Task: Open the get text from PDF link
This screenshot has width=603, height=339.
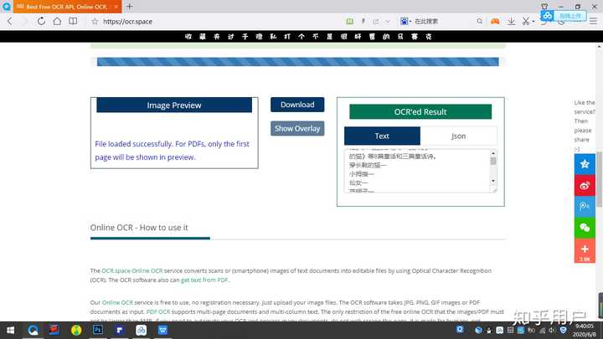Action: [204, 280]
